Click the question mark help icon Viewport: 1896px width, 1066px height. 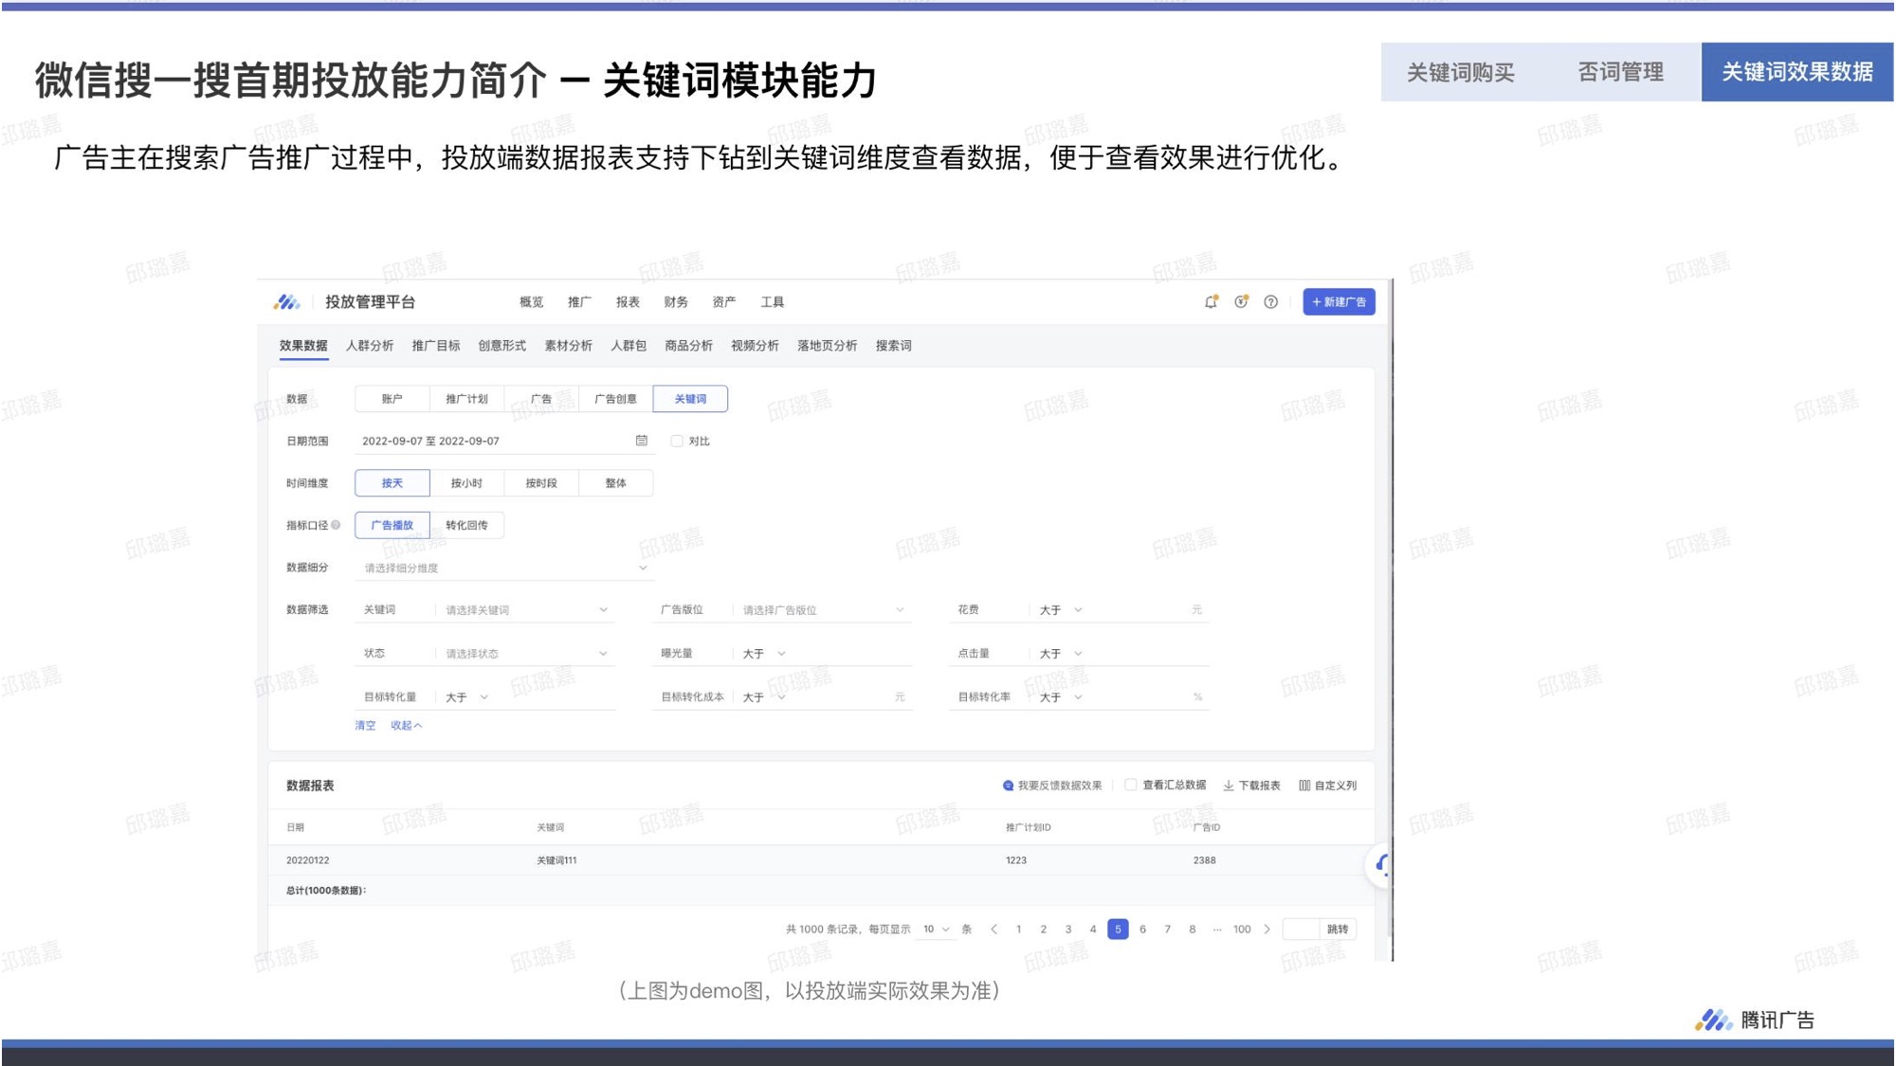pyautogui.click(x=1270, y=302)
